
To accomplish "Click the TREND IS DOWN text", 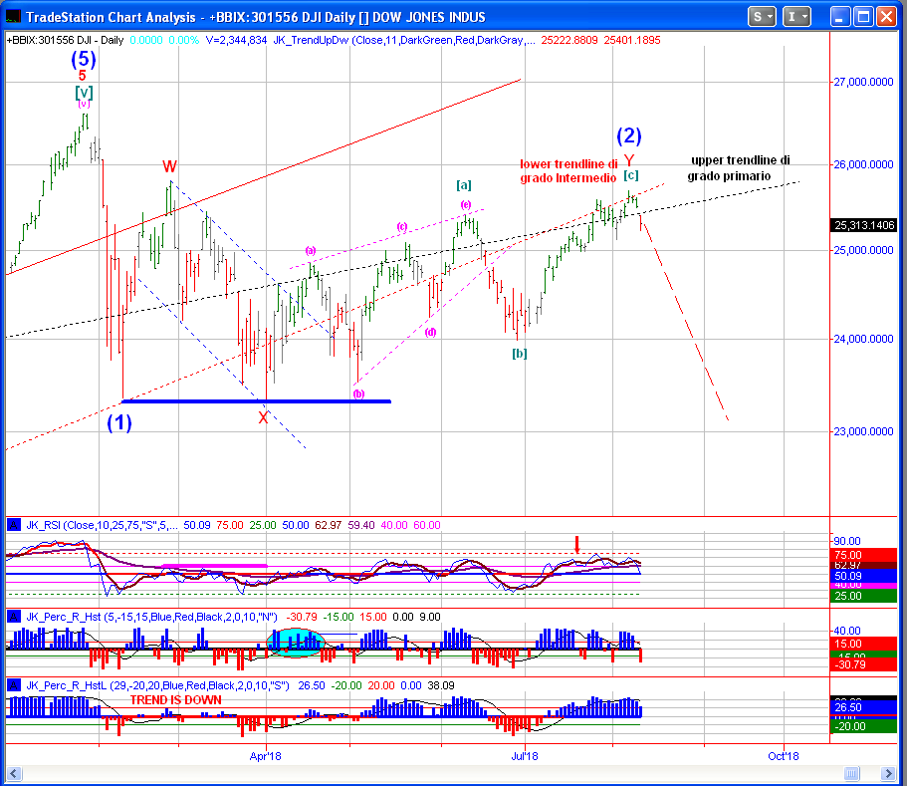I will pos(176,699).
